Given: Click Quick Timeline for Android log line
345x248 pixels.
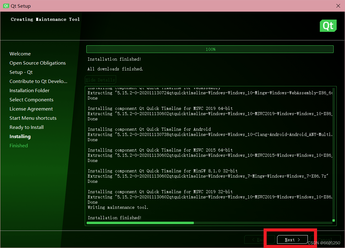Looking at the screenshot, I should [149, 129].
